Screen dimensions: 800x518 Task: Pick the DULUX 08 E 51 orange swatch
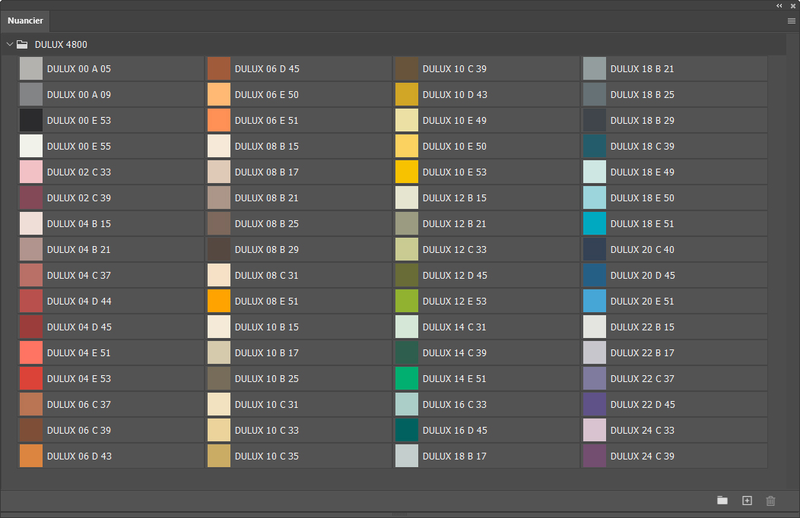coord(219,302)
